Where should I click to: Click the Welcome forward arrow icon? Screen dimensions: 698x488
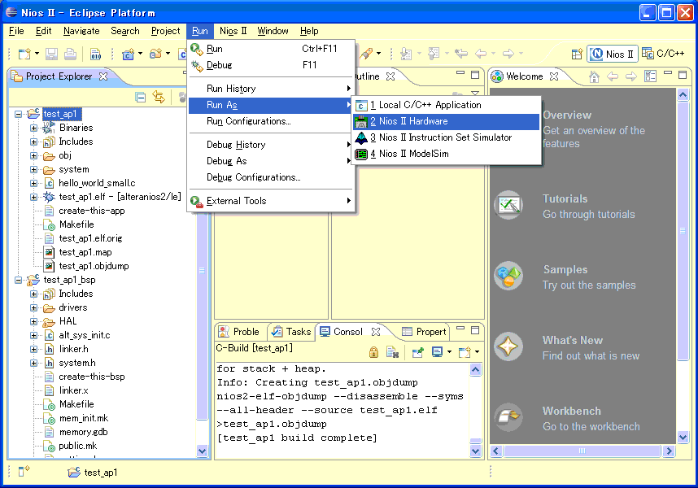click(x=631, y=76)
